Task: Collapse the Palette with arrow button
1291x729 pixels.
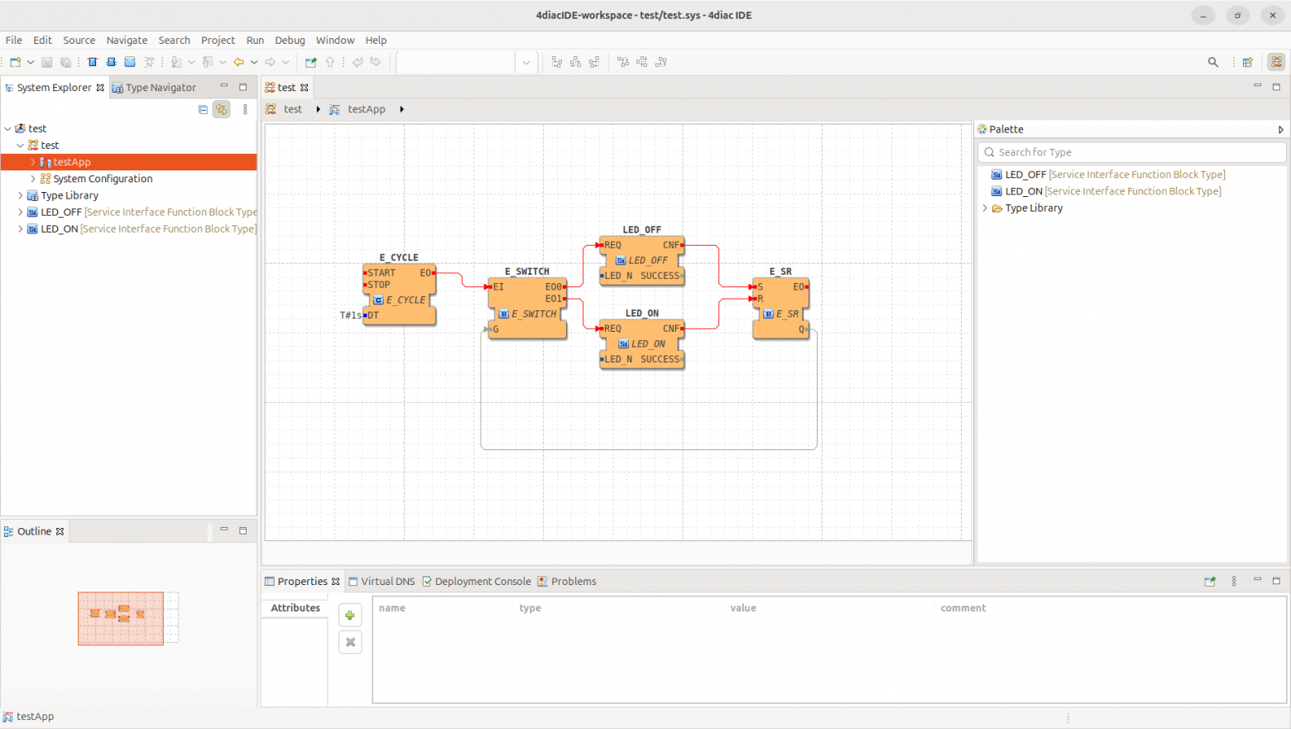Action: (1280, 129)
